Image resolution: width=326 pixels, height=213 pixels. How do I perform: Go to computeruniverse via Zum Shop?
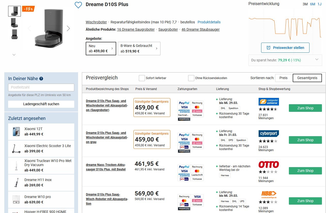point(305,108)
